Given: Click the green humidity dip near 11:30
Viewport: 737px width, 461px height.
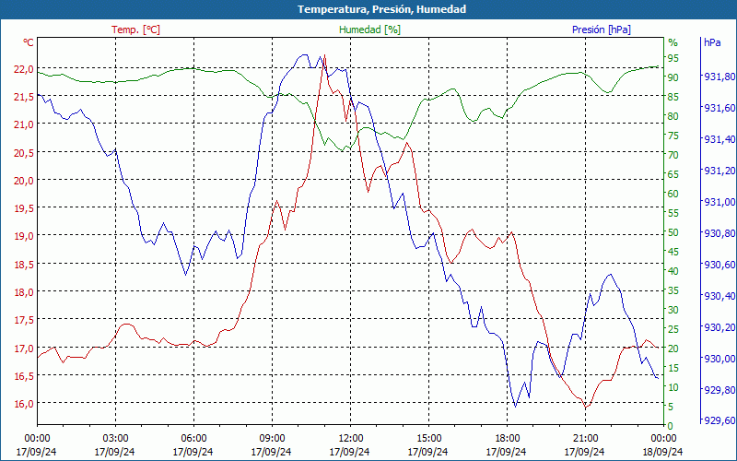Looking at the screenshot, I should [x=343, y=150].
